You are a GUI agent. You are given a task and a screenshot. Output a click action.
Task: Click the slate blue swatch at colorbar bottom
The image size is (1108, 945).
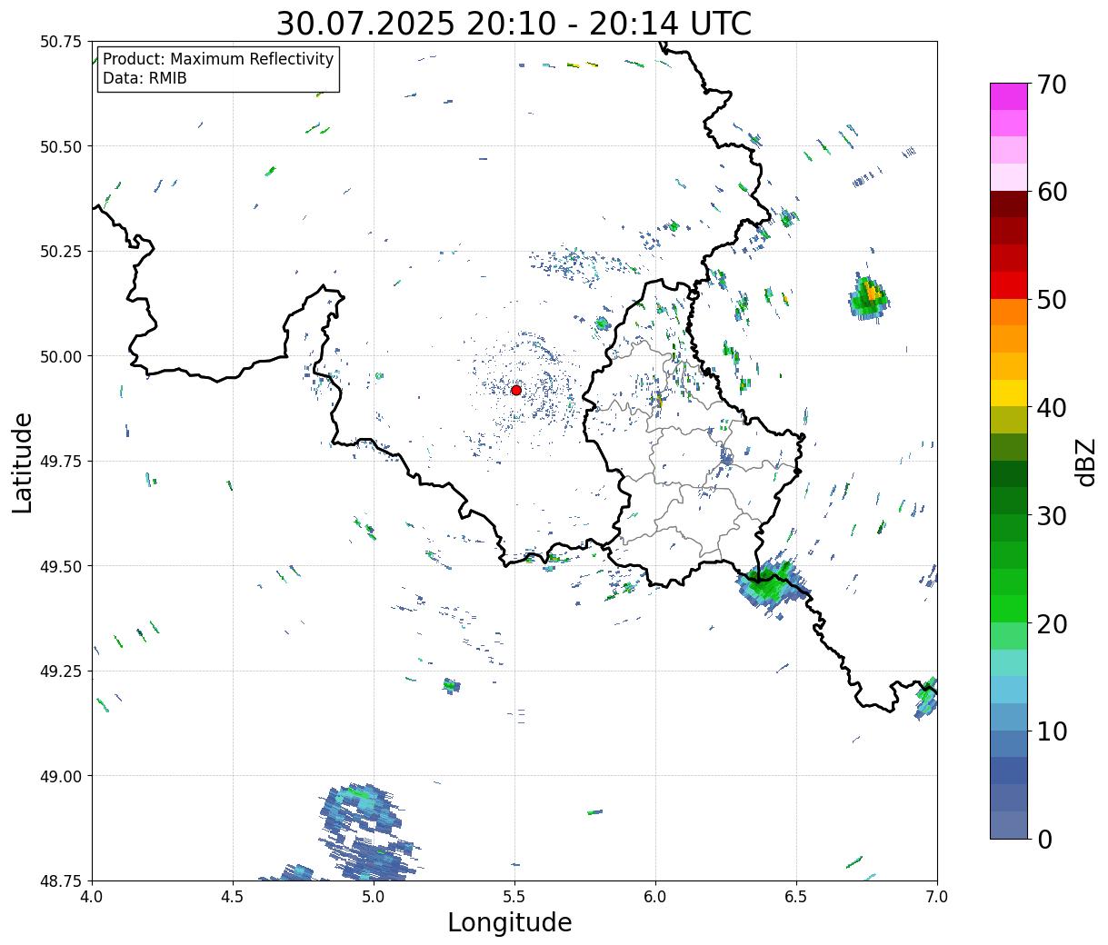(1009, 824)
